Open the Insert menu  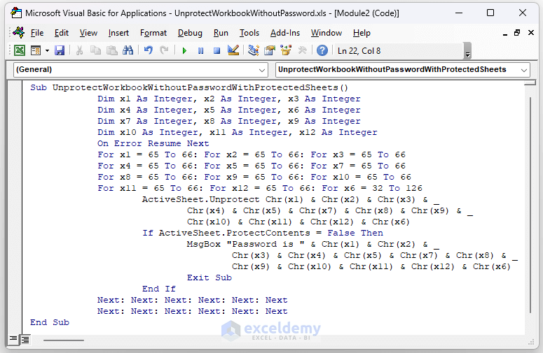click(118, 33)
